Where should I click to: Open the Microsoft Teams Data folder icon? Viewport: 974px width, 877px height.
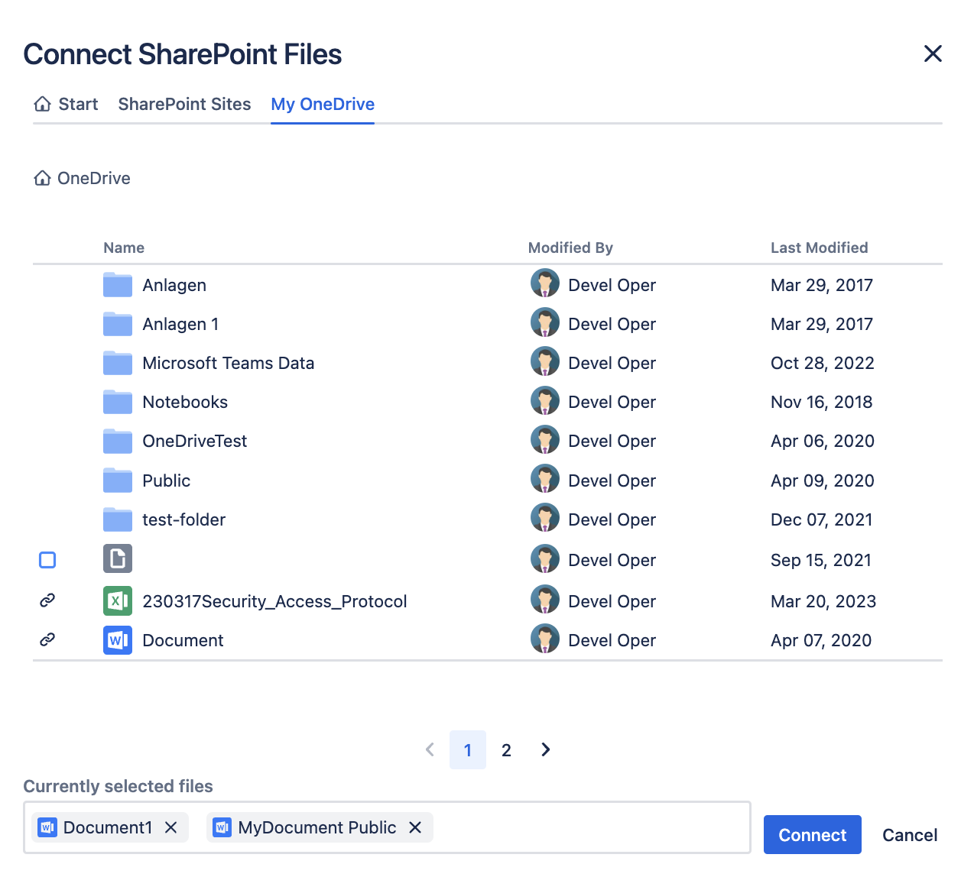117,363
